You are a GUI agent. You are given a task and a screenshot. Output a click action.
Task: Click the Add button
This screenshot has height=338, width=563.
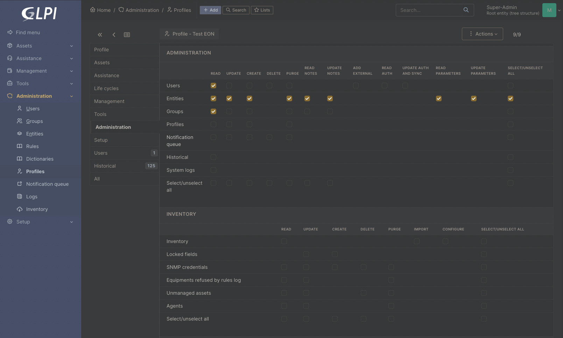[x=211, y=10]
